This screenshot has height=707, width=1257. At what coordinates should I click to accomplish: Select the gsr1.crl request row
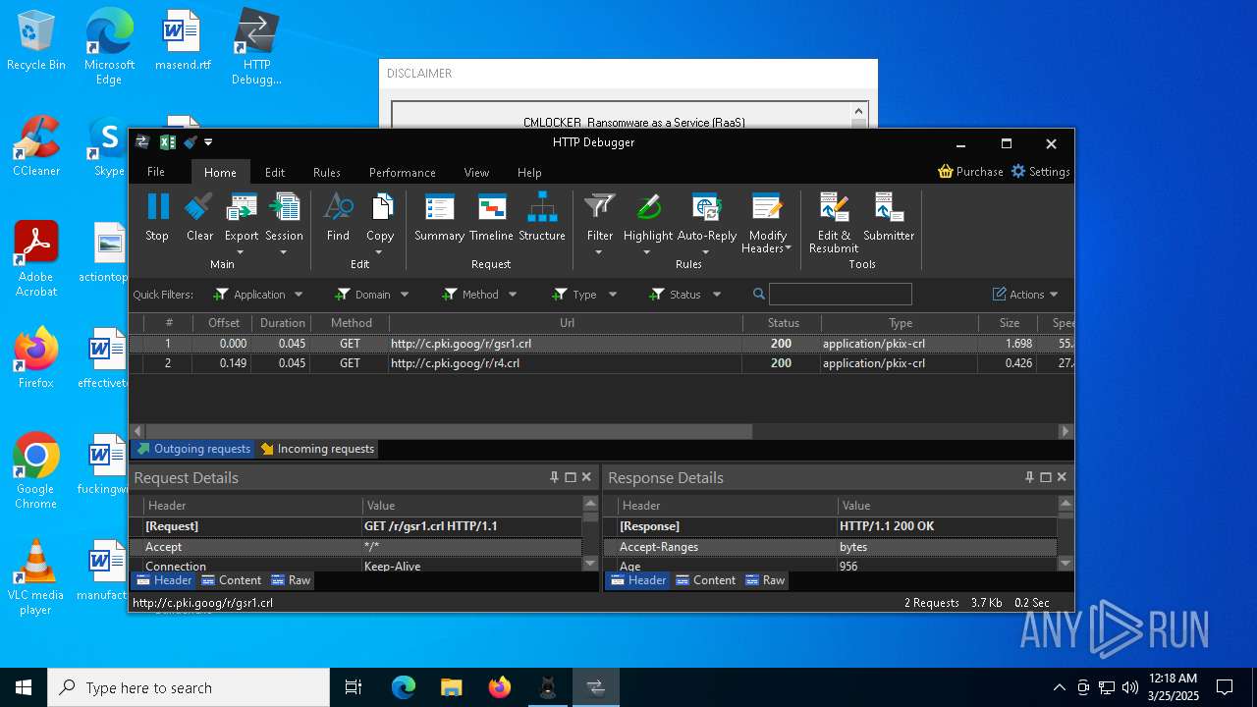coord(601,344)
